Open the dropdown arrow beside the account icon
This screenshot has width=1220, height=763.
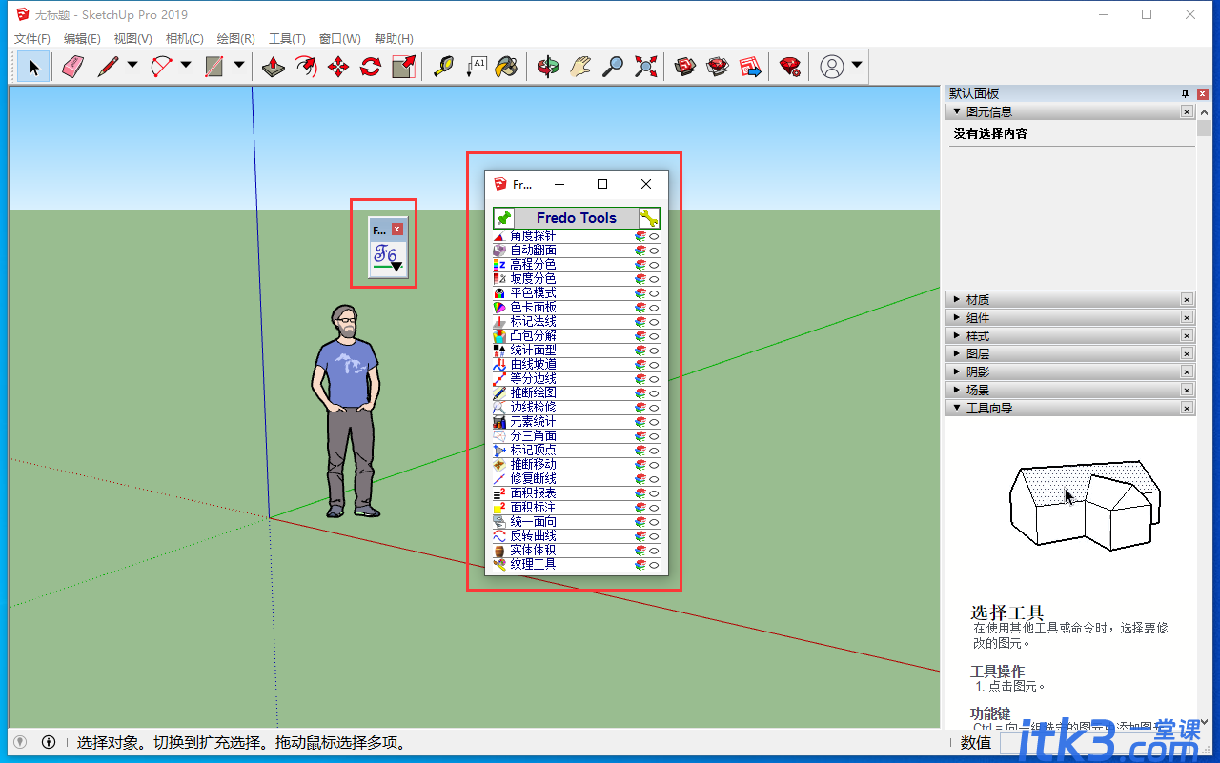pos(857,66)
